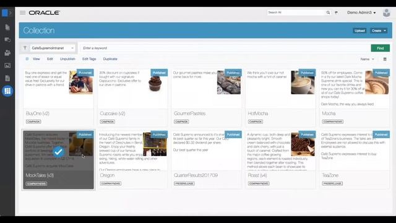The image size is (396, 223).
Task: Click the COMPANYNEWS tag on Mocha card
Action: 332,121
